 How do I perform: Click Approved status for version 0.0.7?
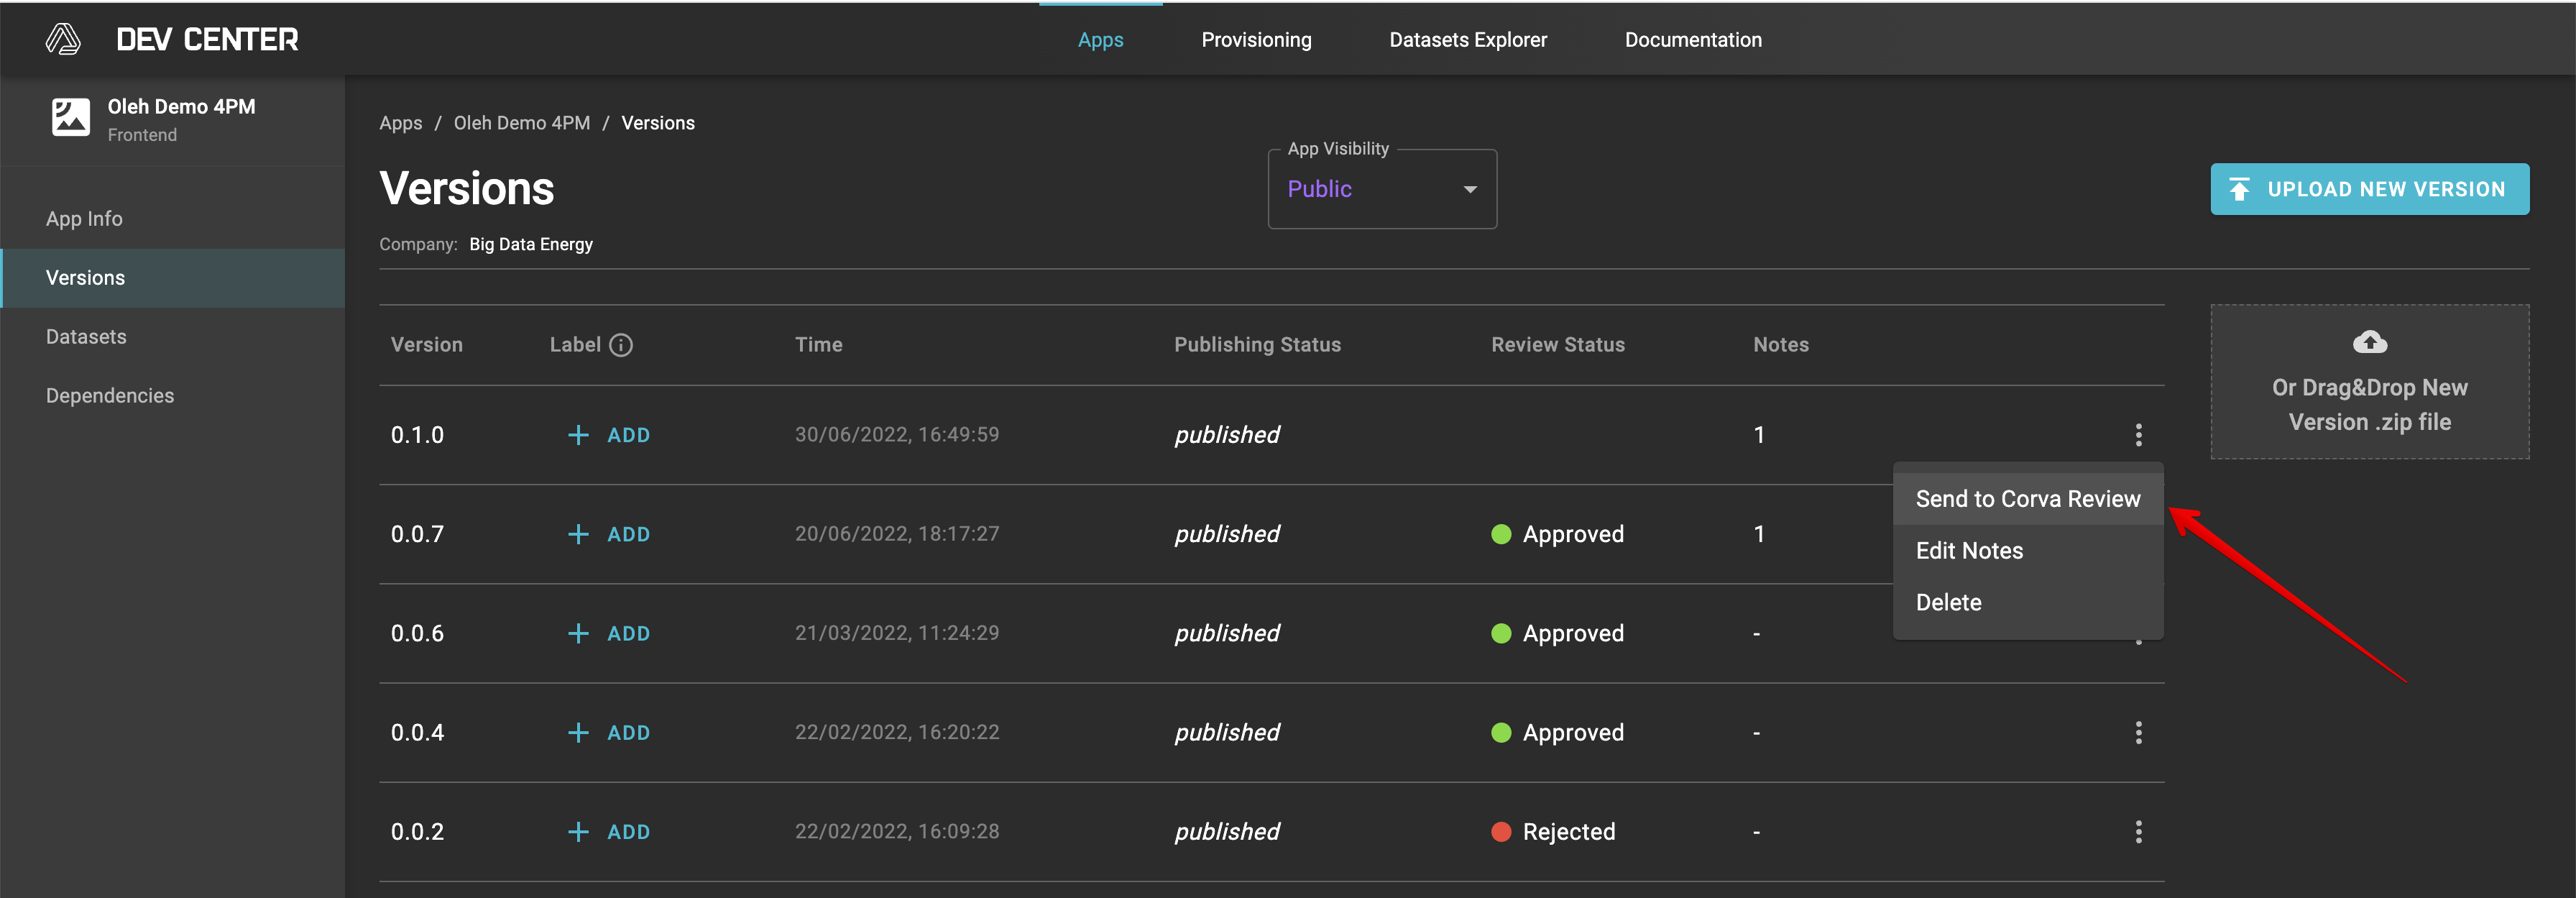(1558, 534)
